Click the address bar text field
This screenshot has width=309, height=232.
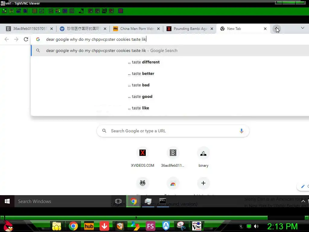[170, 39]
